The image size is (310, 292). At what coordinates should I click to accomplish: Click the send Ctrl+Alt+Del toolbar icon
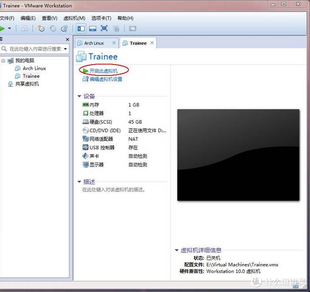(x=24, y=28)
